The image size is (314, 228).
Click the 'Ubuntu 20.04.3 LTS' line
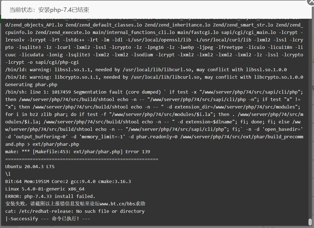(30, 166)
